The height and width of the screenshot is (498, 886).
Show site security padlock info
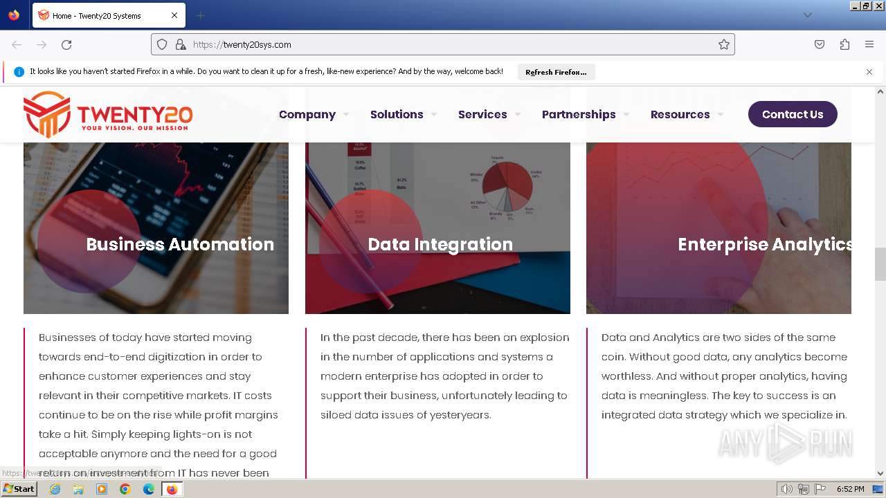[x=181, y=44]
